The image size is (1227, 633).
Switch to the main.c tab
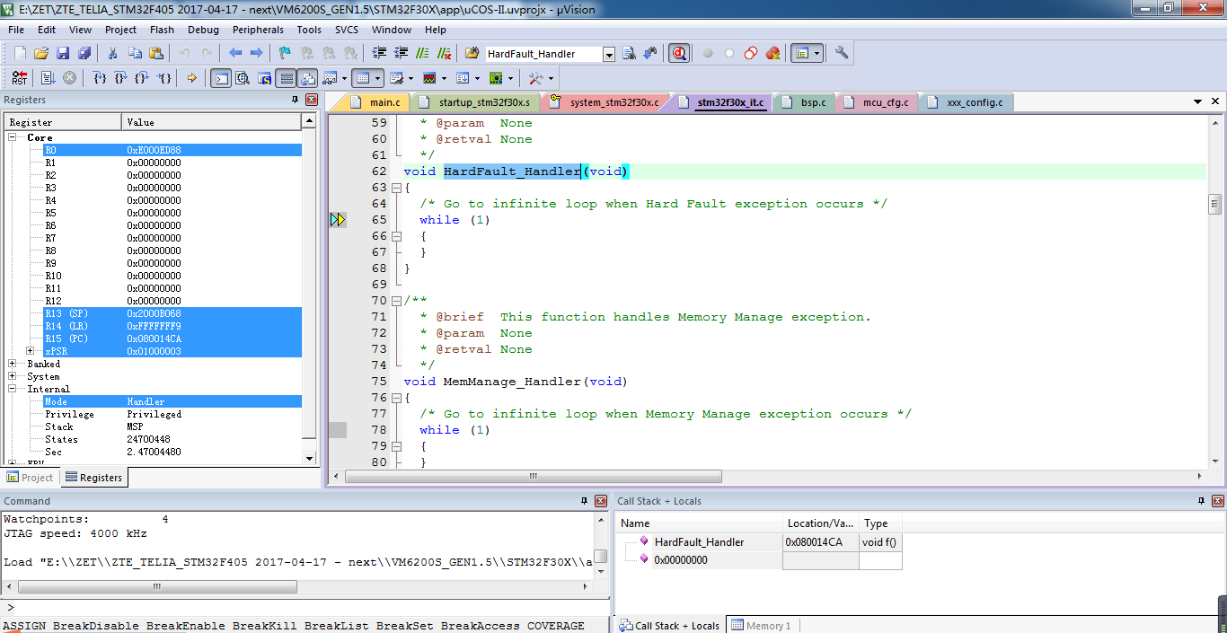point(377,102)
